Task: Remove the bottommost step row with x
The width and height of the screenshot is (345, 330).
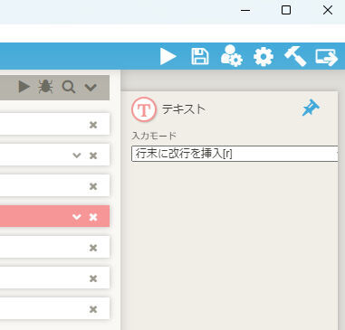Action: pyautogui.click(x=93, y=309)
